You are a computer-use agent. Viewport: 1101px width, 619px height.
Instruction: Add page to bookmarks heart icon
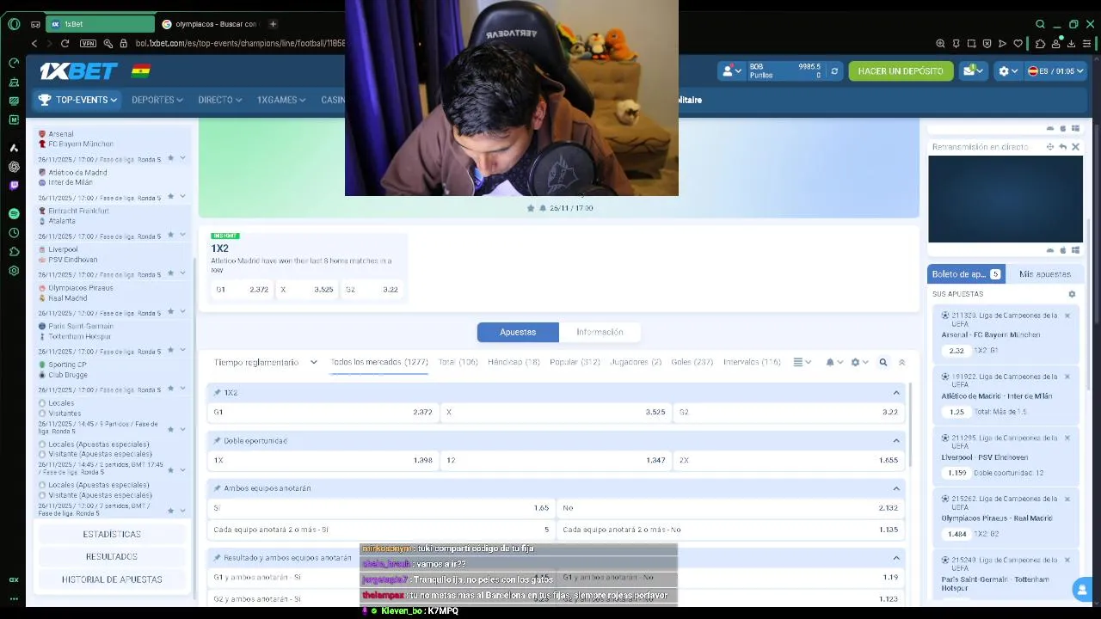pyautogui.click(x=1018, y=43)
